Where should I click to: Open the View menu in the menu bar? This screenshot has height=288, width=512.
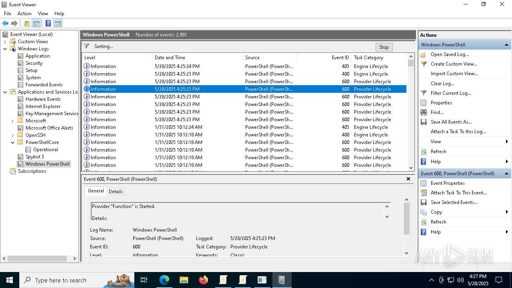(43, 14)
